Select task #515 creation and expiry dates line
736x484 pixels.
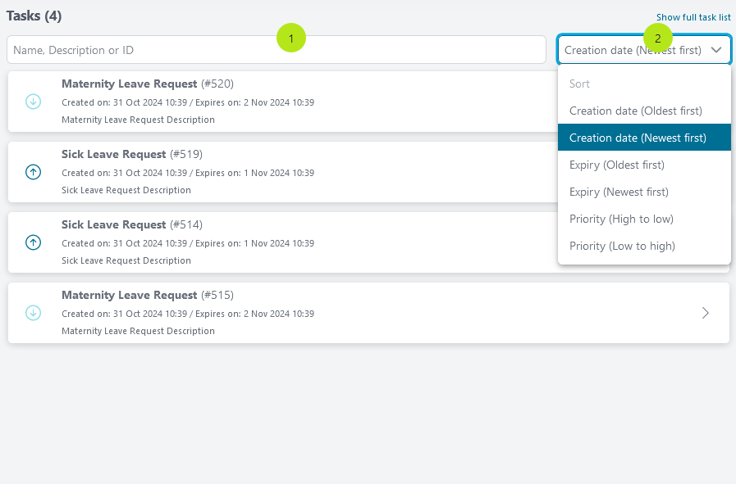click(188, 314)
